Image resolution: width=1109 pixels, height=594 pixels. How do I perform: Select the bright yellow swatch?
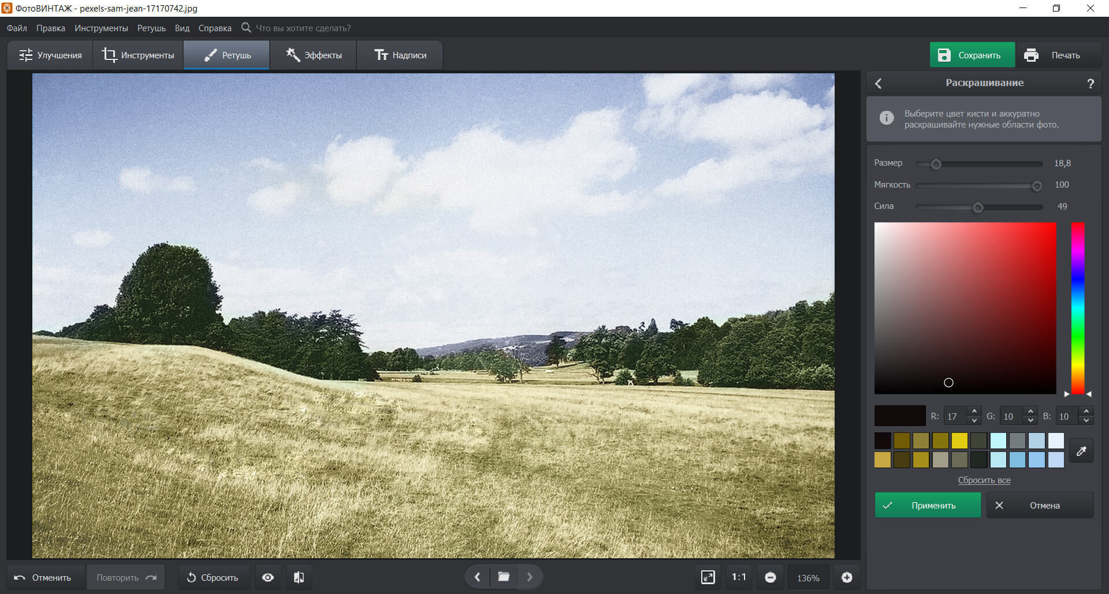coord(959,440)
